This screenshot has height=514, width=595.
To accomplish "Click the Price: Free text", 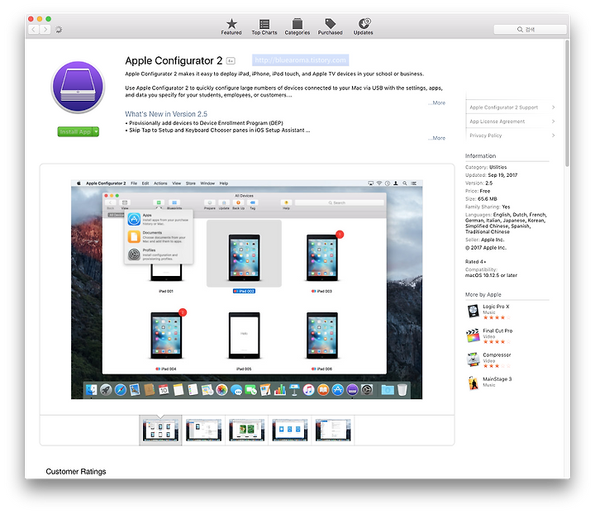I will point(478,191).
